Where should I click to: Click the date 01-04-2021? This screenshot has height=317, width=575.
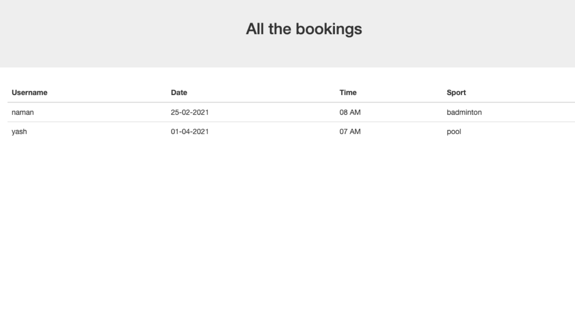click(x=189, y=132)
